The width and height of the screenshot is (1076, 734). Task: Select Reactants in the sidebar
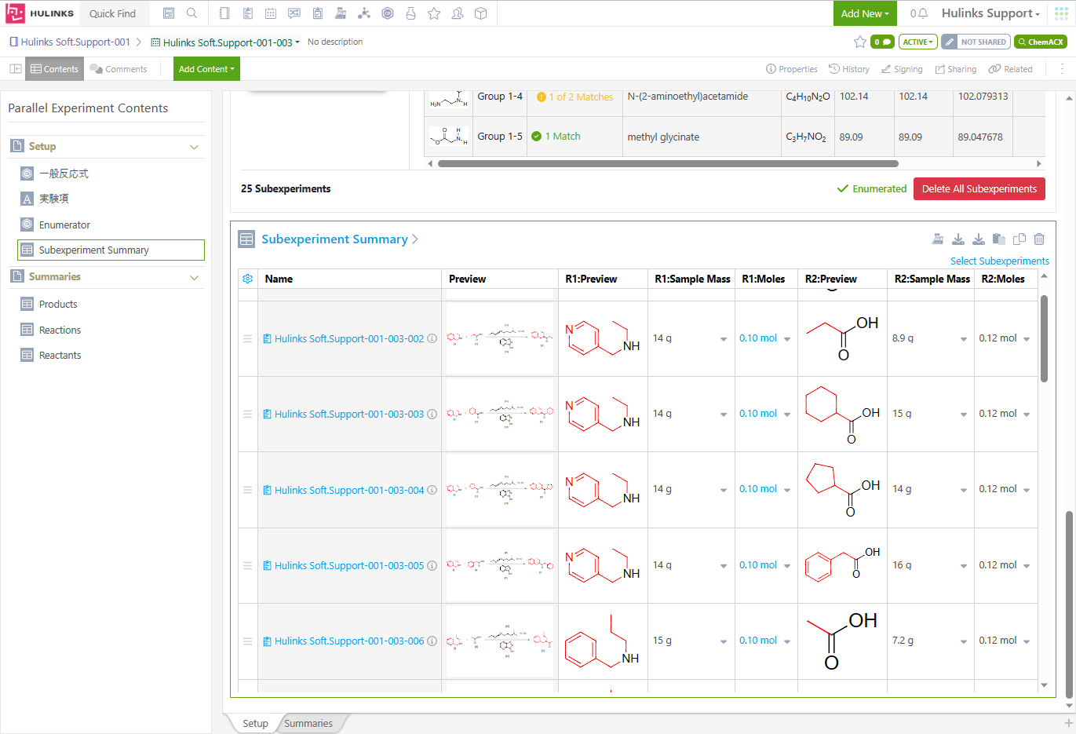60,356
